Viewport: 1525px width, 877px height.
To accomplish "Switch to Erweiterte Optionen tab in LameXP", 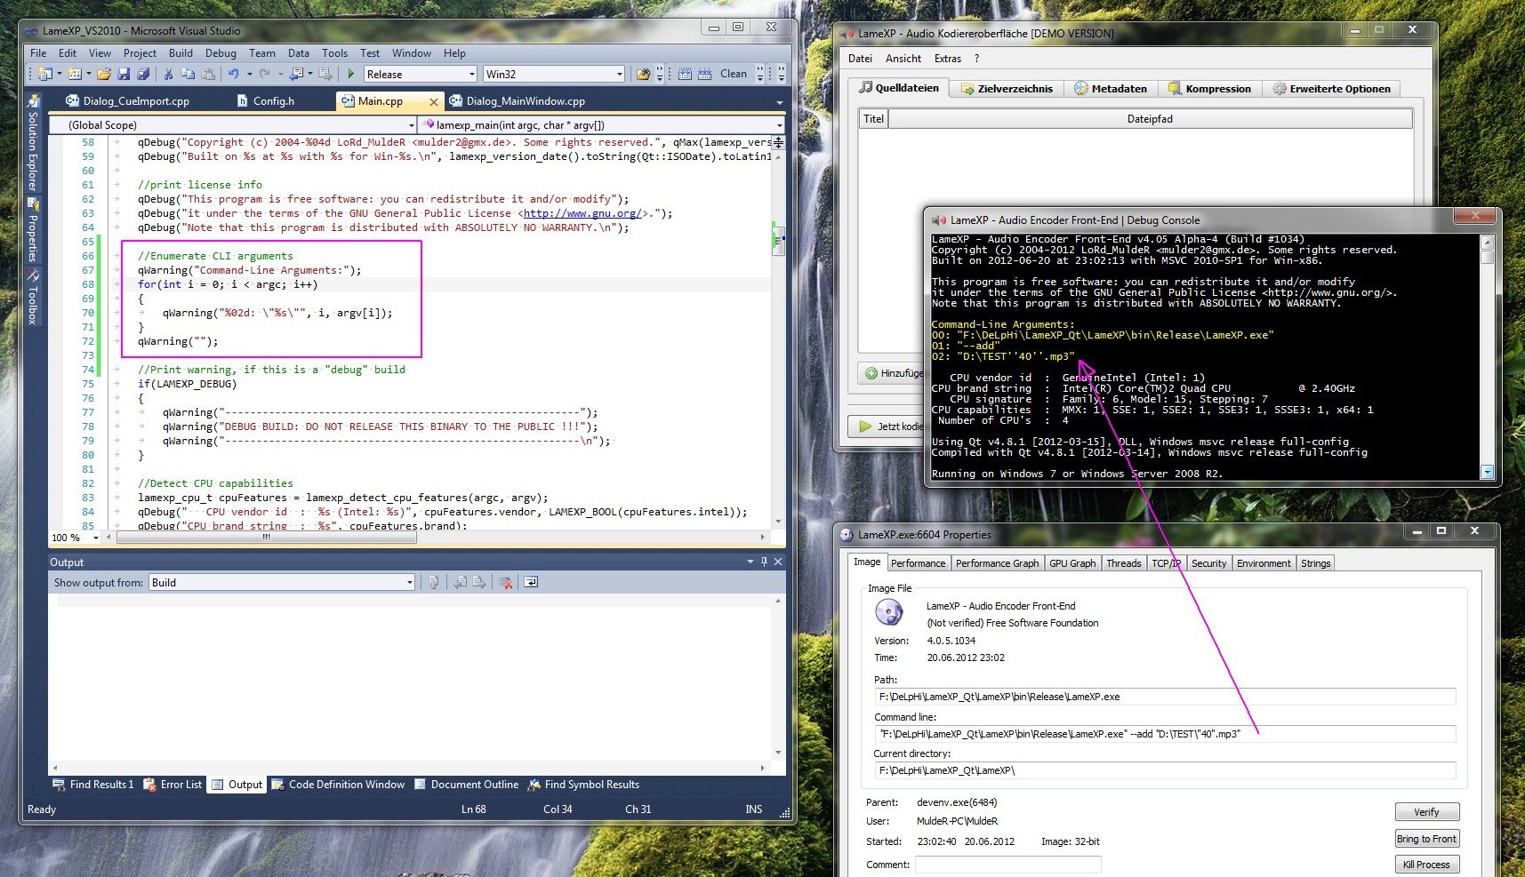I will pos(1331,89).
